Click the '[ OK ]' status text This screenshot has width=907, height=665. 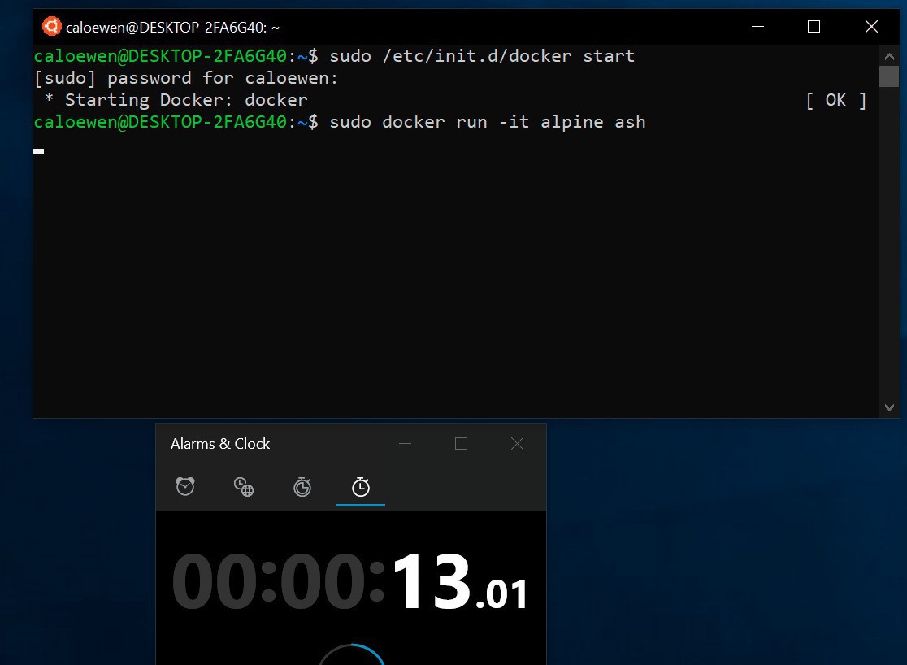836,100
